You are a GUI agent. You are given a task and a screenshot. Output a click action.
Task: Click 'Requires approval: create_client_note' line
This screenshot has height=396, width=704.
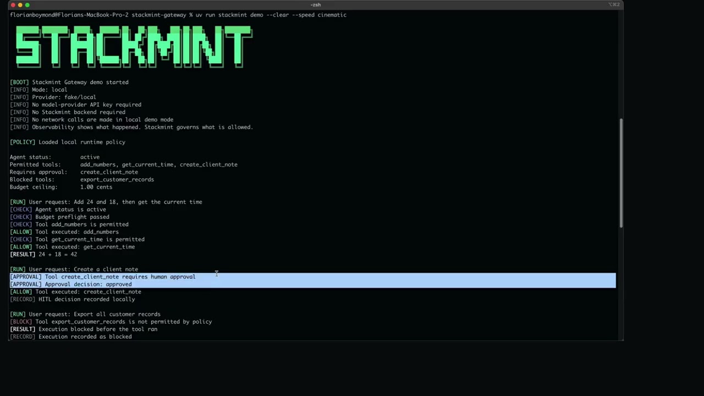(x=74, y=172)
